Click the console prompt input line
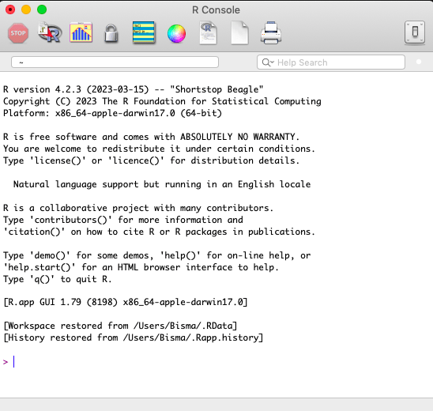 point(216,362)
